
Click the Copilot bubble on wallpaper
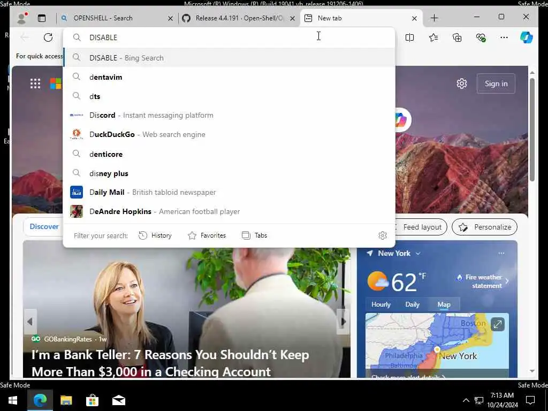point(402,120)
